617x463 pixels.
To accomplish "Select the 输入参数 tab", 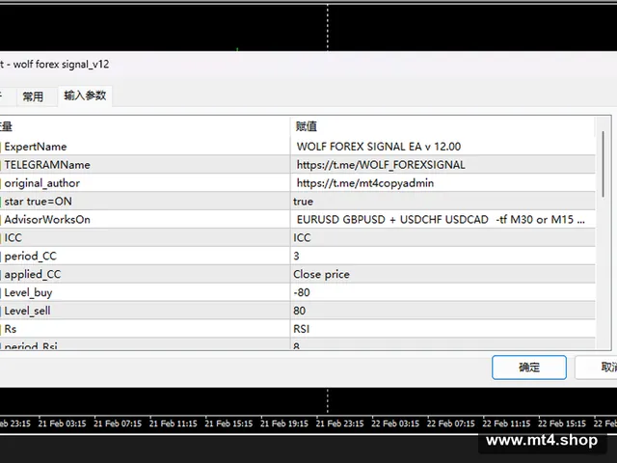I will [x=85, y=95].
